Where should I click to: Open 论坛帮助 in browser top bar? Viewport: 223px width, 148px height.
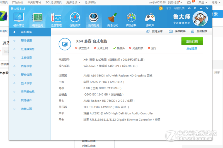[x=90, y=2]
